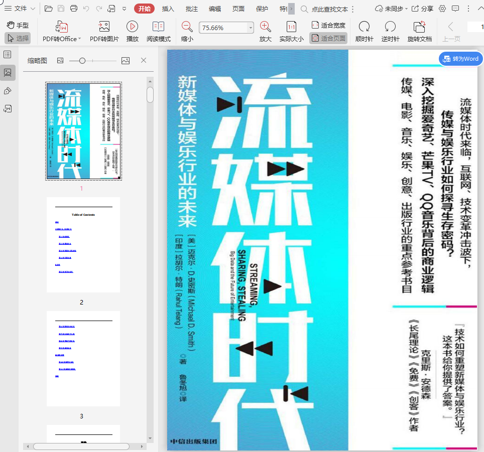The image size is (484, 452).
Task: Select 适合宽度 fit width option
Action: [x=328, y=25]
